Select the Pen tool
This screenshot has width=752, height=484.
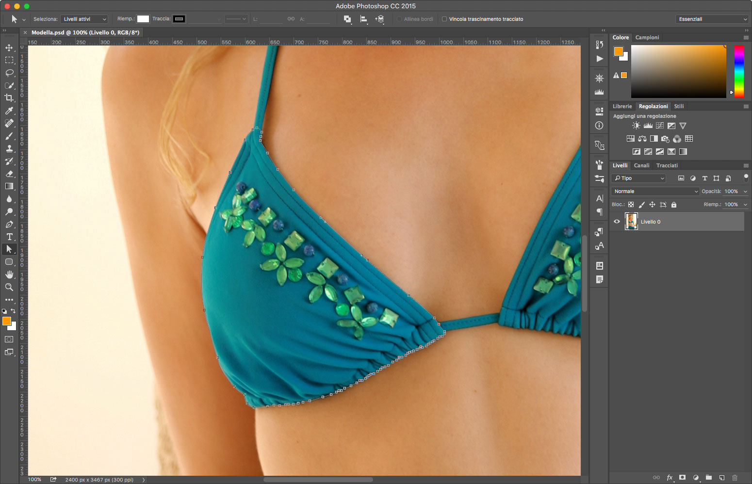(9, 224)
